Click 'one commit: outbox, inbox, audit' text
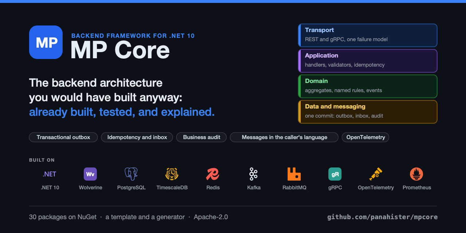Viewport: 466px width, 233px height. point(344,116)
